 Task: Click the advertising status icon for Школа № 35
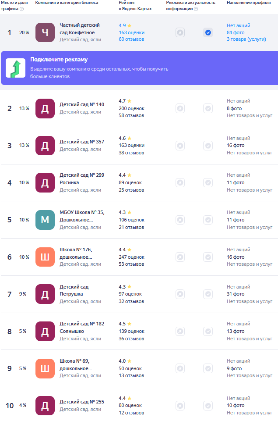180,220
